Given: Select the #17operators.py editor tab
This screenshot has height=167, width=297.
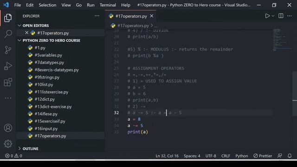Looking at the screenshot, I should 131,16.
